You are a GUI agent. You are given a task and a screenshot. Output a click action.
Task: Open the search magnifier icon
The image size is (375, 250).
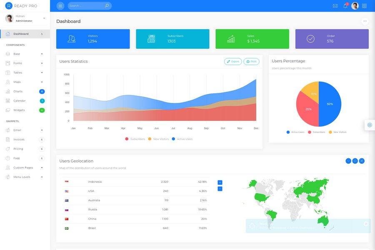click(x=105, y=5)
